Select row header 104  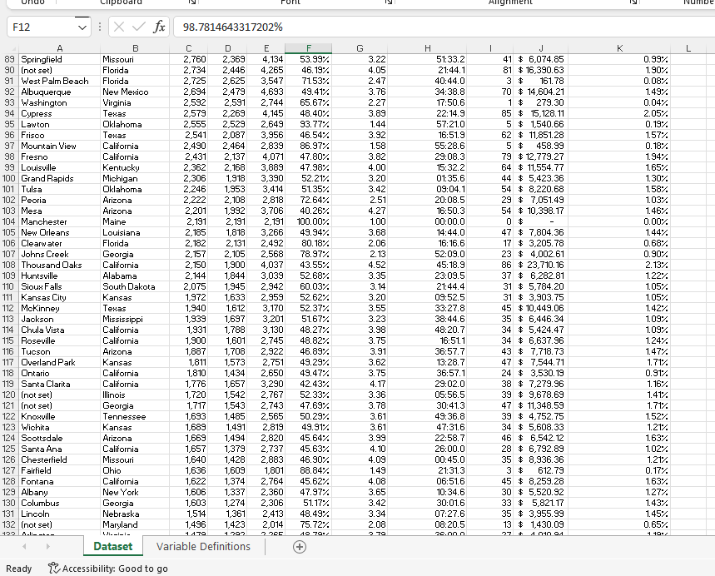coord(9,222)
